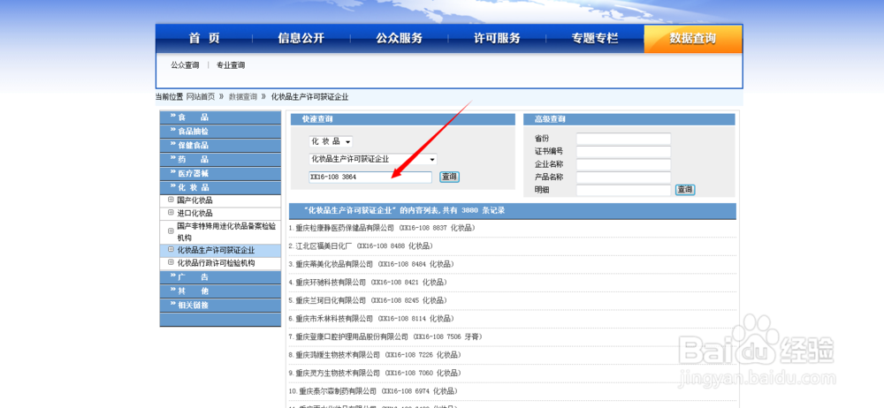884x408 pixels.
Task: Select the 公众查询 sub-menu link
Action: coord(185,65)
